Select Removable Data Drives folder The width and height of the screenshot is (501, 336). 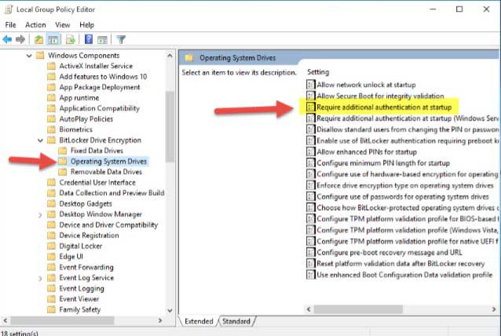click(105, 172)
